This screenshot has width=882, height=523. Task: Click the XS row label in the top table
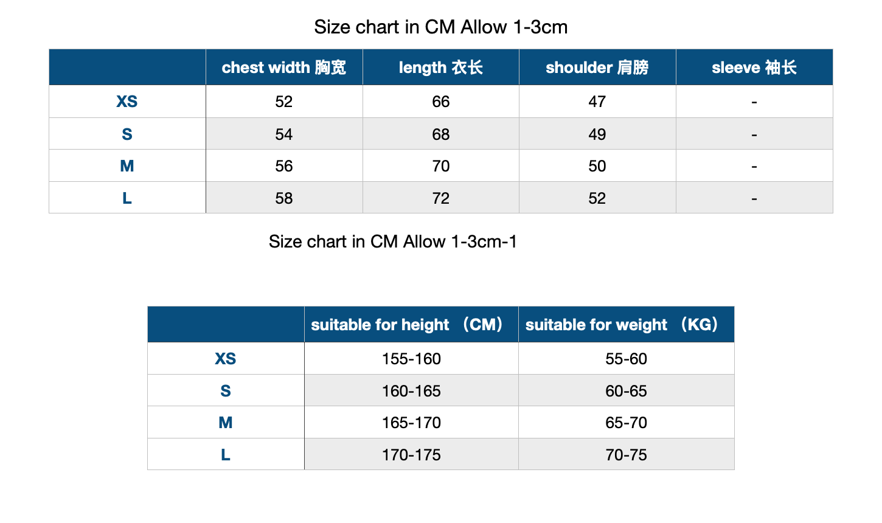pyautogui.click(x=127, y=102)
